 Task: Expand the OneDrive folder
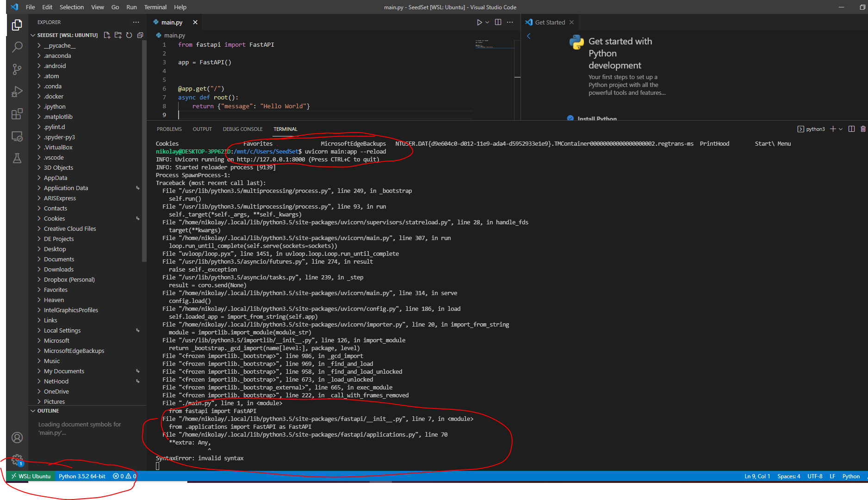[x=56, y=391]
